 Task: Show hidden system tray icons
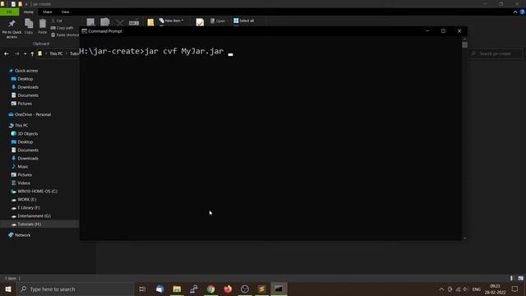click(x=441, y=289)
